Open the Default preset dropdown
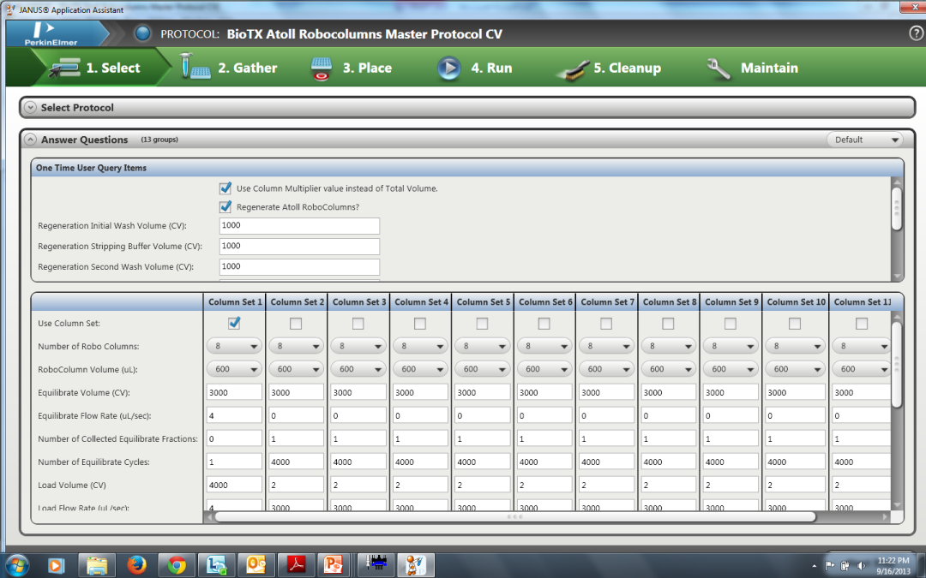Viewport: 926px width, 578px height. [x=864, y=140]
